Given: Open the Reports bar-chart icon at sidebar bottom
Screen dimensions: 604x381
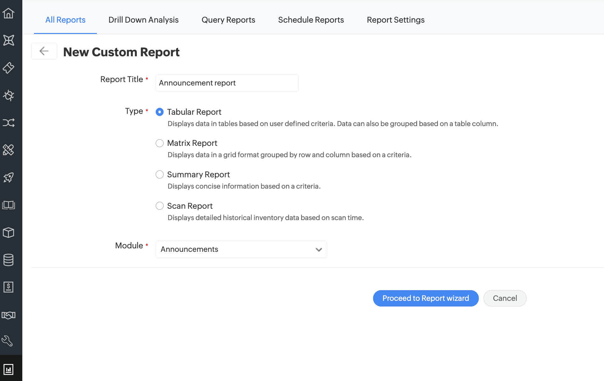Looking at the screenshot, I should [x=8, y=369].
